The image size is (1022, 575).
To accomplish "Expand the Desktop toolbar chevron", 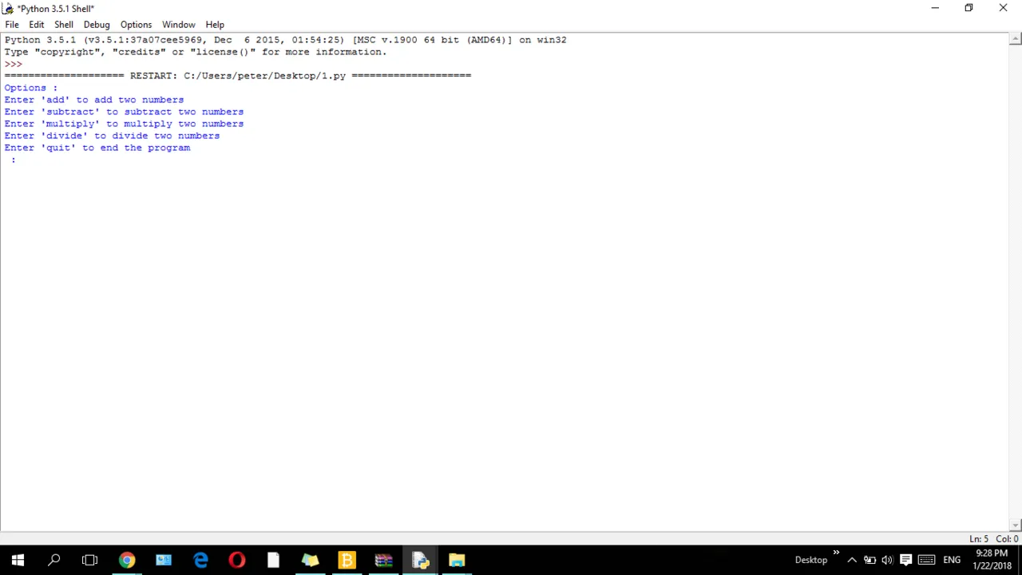I will click(836, 553).
